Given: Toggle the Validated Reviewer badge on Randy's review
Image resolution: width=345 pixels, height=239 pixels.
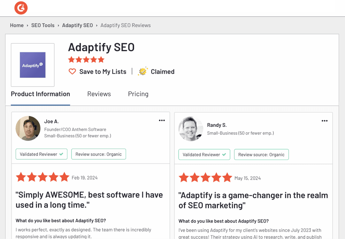Looking at the screenshot, I should click(x=204, y=155).
